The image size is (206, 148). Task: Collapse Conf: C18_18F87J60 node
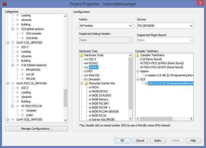pos(8,43)
